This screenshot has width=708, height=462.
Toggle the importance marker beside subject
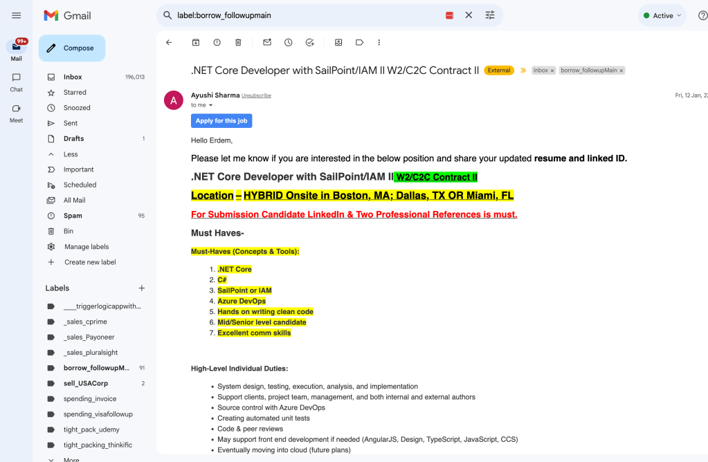tap(523, 71)
